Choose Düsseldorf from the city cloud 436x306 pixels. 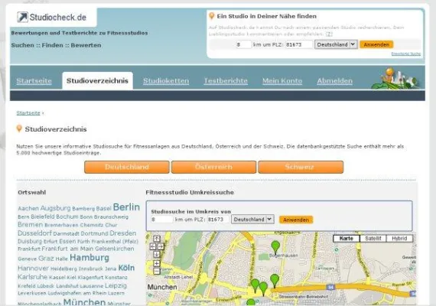click(x=34, y=233)
